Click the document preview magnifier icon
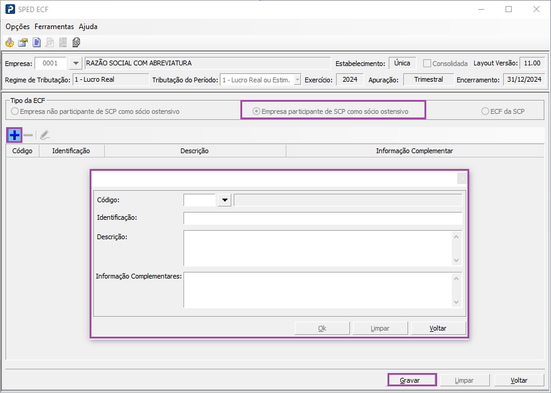The height and width of the screenshot is (393, 551). (x=50, y=42)
